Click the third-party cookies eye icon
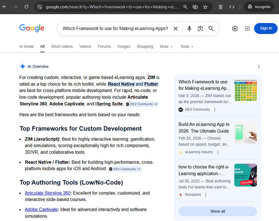Image resolution: width=279 pixels, height=221 pixels. pyautogui.click(x=195, y=7)
